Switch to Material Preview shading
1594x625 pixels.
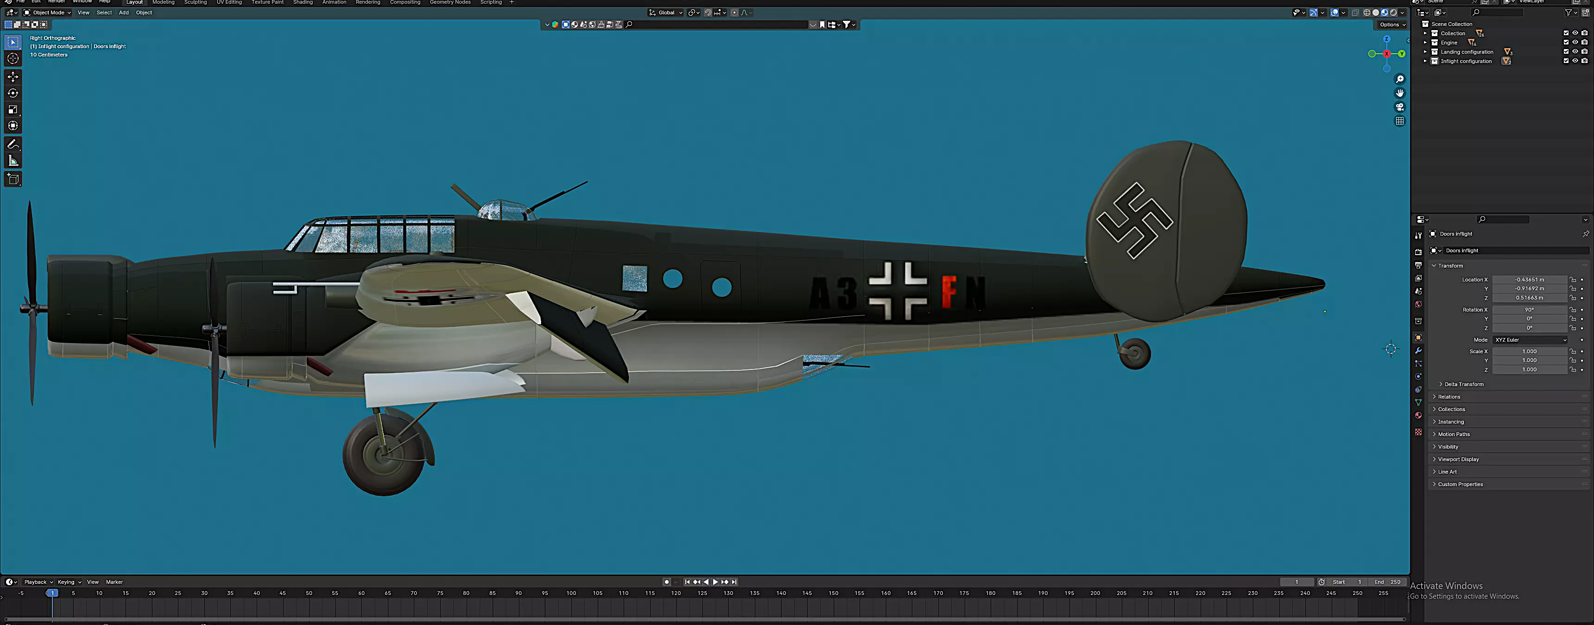pos(1384,12)
